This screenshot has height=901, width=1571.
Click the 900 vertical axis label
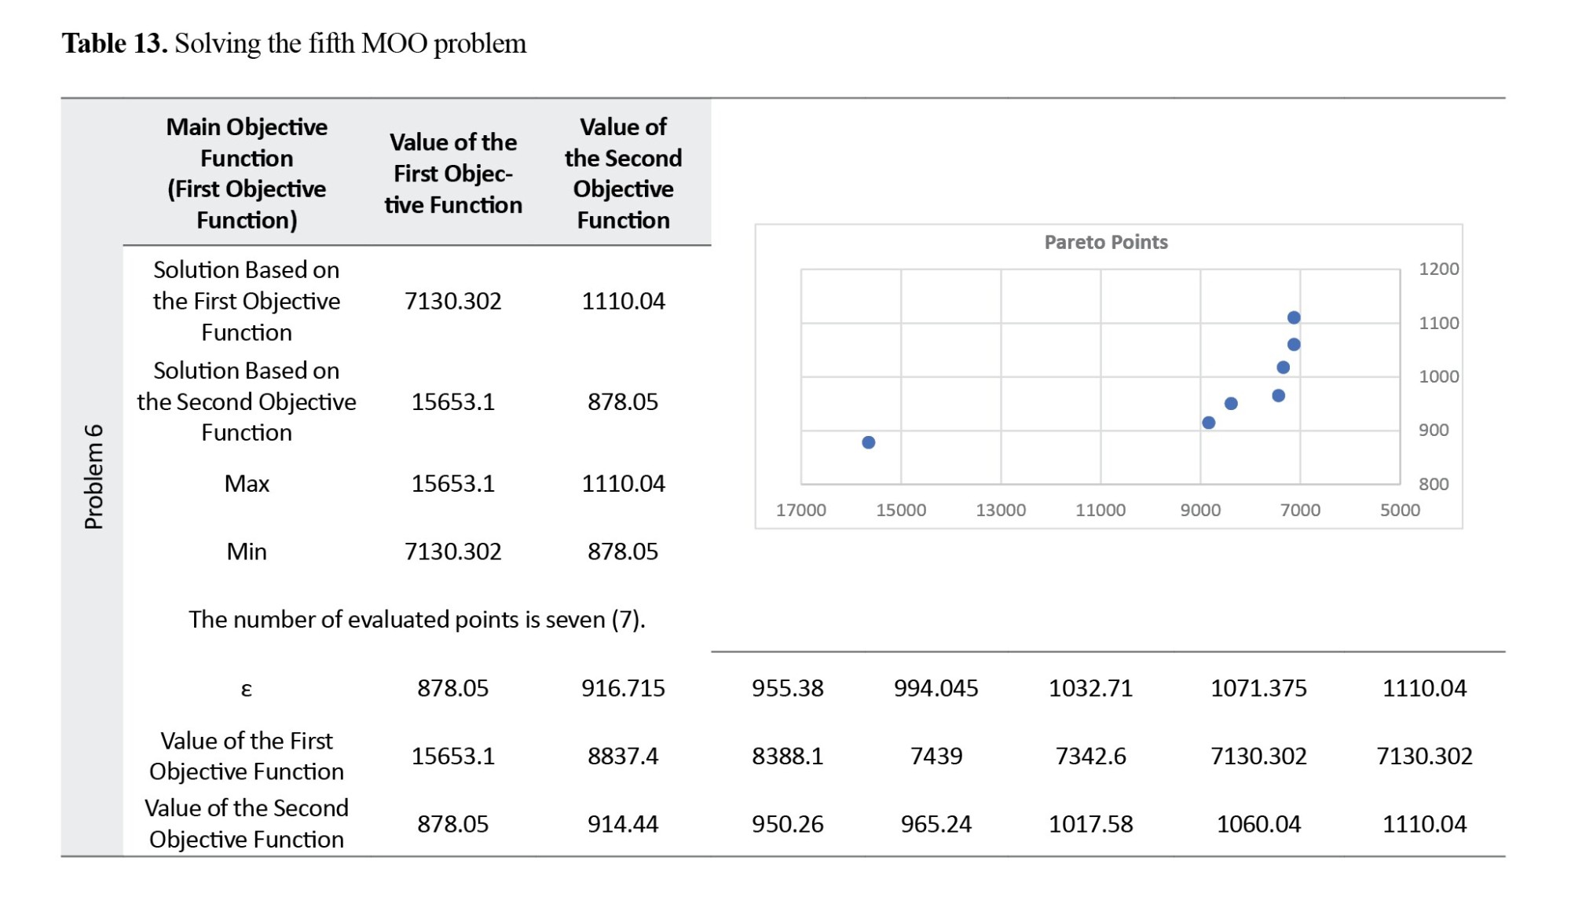tap(1434, 430)
